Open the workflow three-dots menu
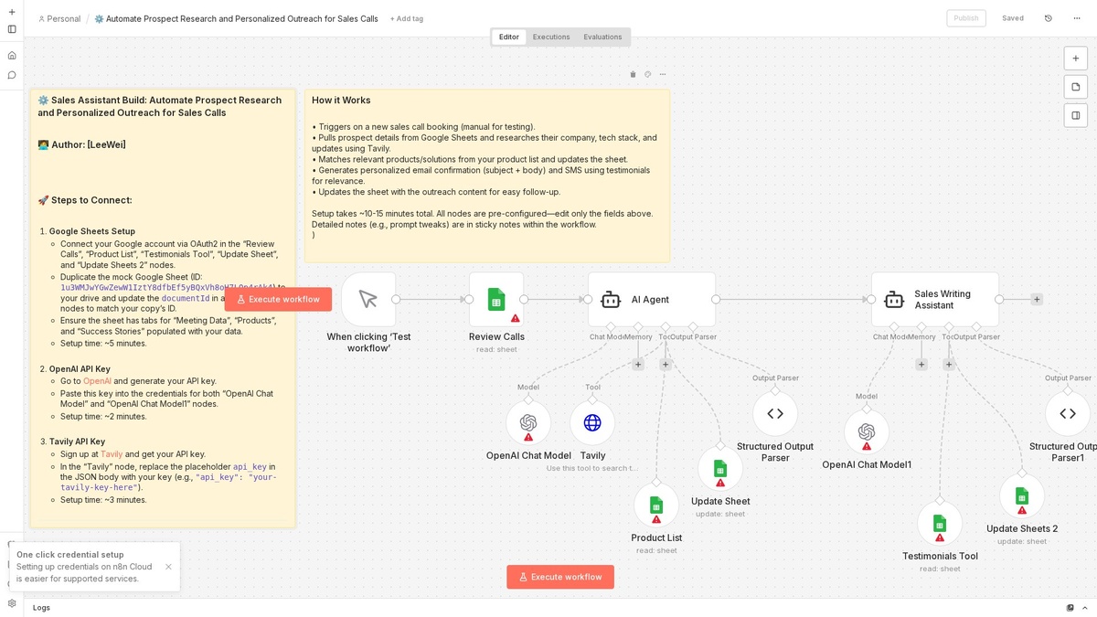The width and height of the screenshot is (1097, 617). coord(1077,18)
